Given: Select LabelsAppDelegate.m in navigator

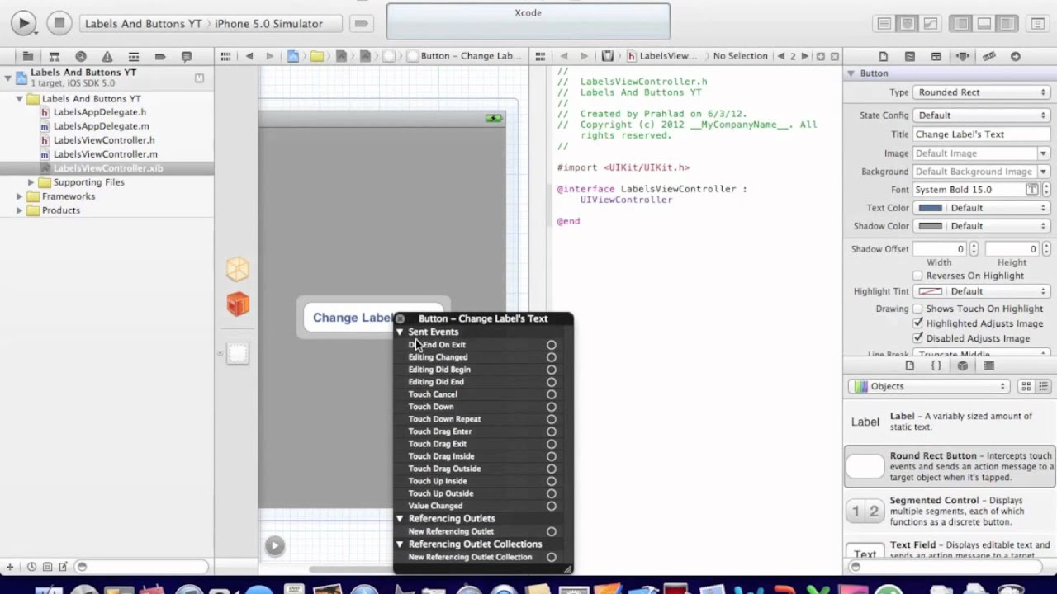Looking at the screenshot, I should coord(102,126).
